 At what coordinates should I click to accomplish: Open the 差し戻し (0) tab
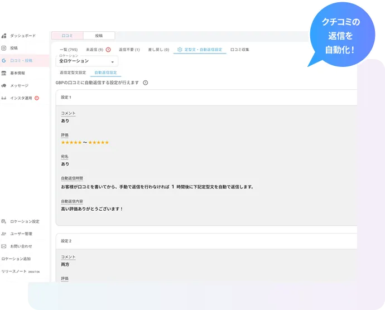pyautogui.click(x=158, y=50)
